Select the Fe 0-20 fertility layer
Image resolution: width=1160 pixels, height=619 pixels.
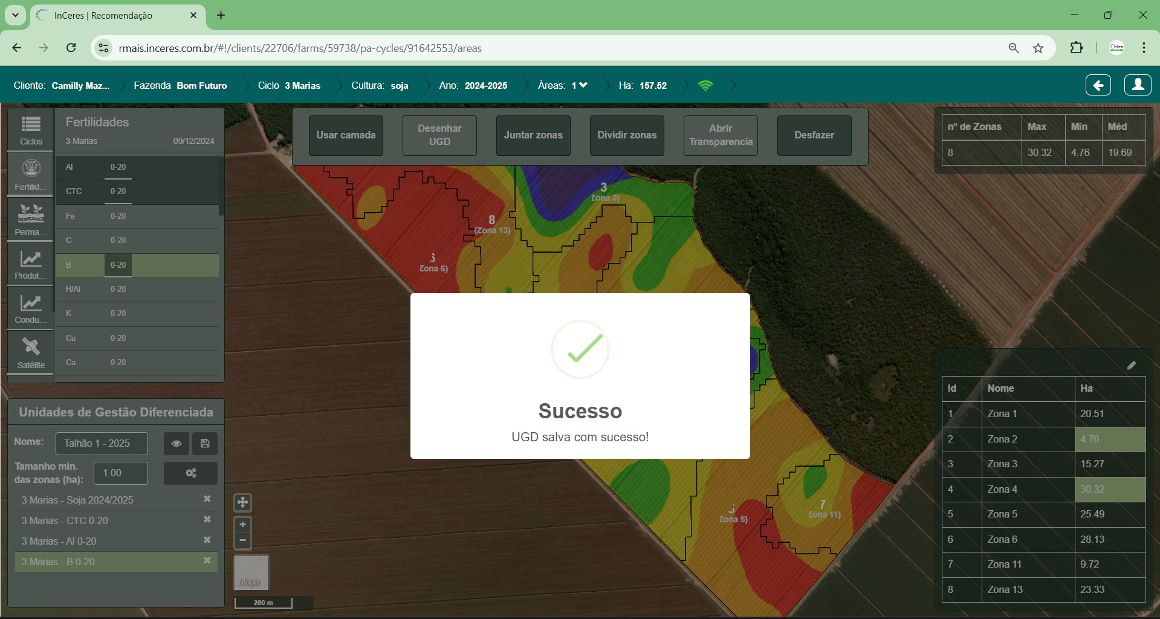(137, 216)
